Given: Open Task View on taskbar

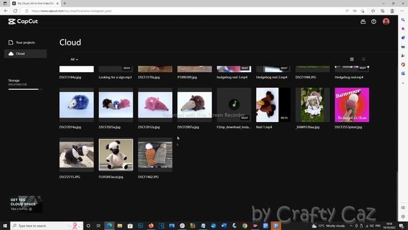Looking at the screenshot, I should point(99,226).
